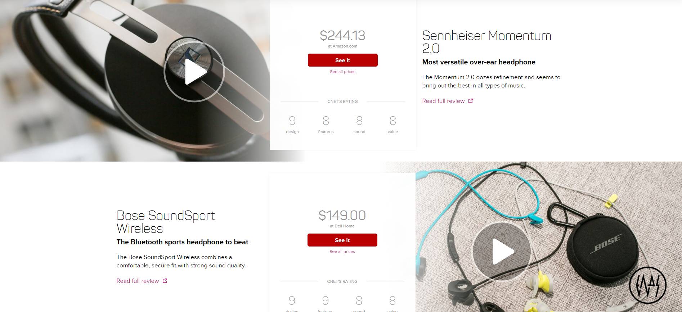Open See all prices under Bose SoundSport
682x312 pixels.
(342, 252)
